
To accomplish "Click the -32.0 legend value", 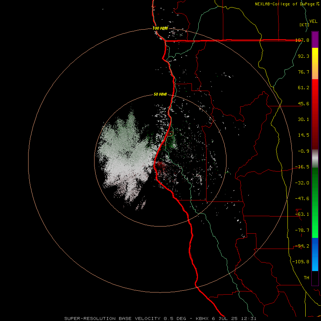I will click(x=302, y=183).
